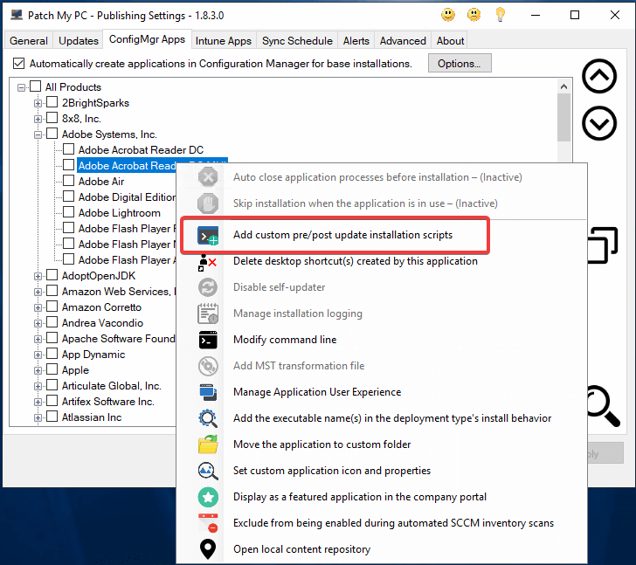
Task: Click the exclude from inventory scans icon
Action: click(208, 523)
